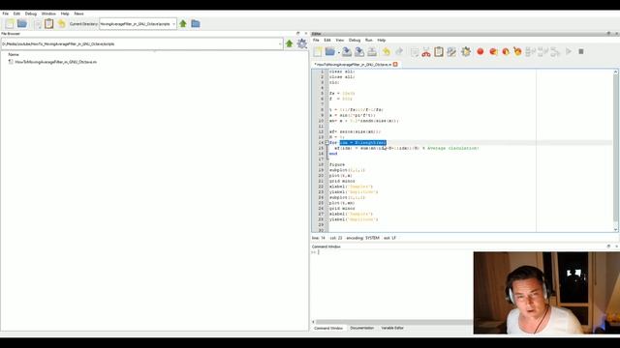This screenshot has width=620, height=348.
Task: Undo the last edit in the Editor
Action: pyautogui.click(x=387, y=51)
